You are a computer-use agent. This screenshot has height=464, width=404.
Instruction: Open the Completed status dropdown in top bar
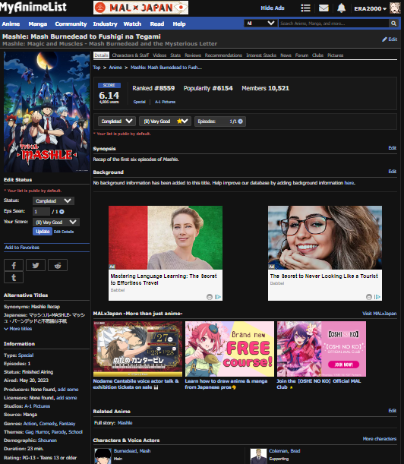[117, 122]
